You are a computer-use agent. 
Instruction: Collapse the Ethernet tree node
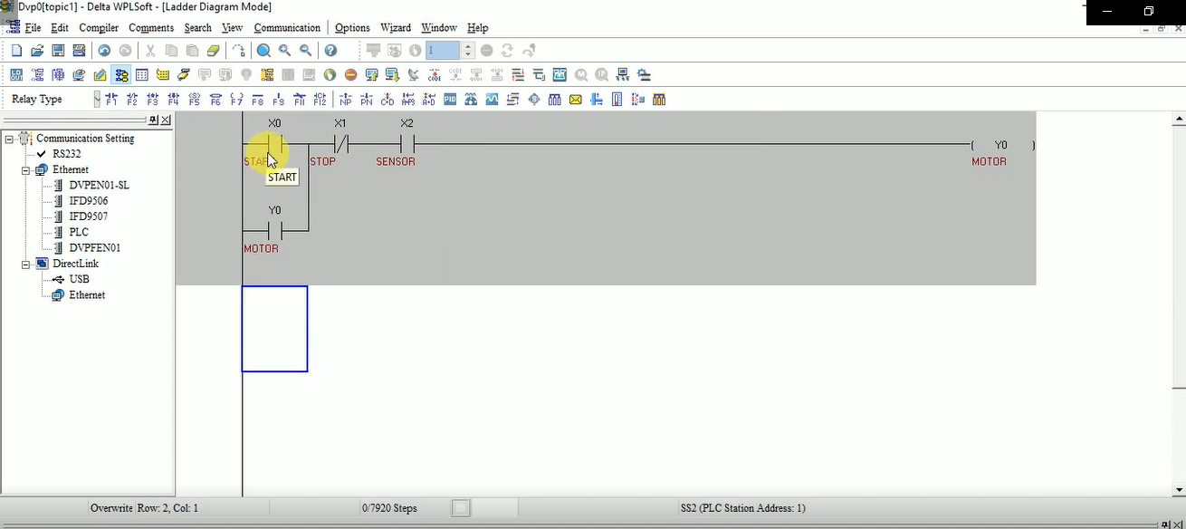25,168
